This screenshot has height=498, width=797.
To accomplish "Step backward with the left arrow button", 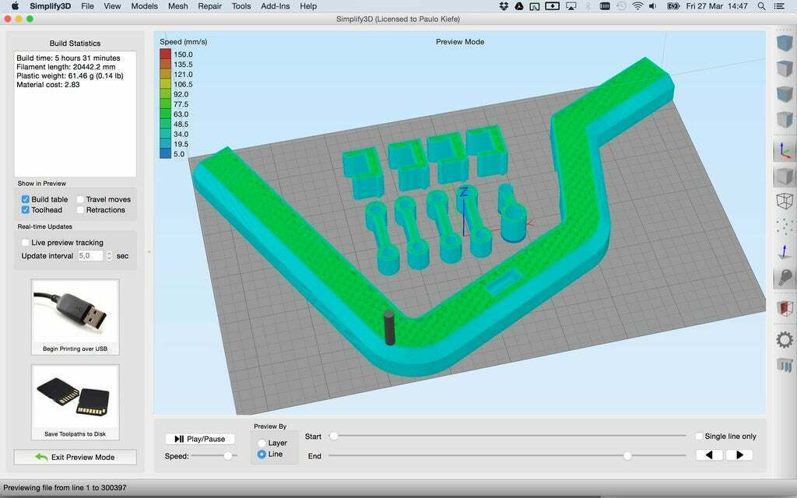I will tap(710, 454).
